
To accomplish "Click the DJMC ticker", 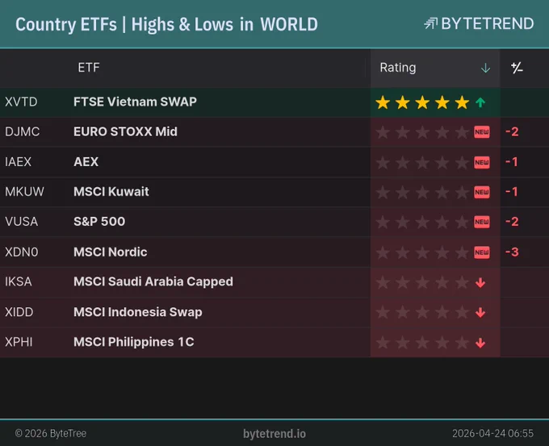I will [22, 132].
